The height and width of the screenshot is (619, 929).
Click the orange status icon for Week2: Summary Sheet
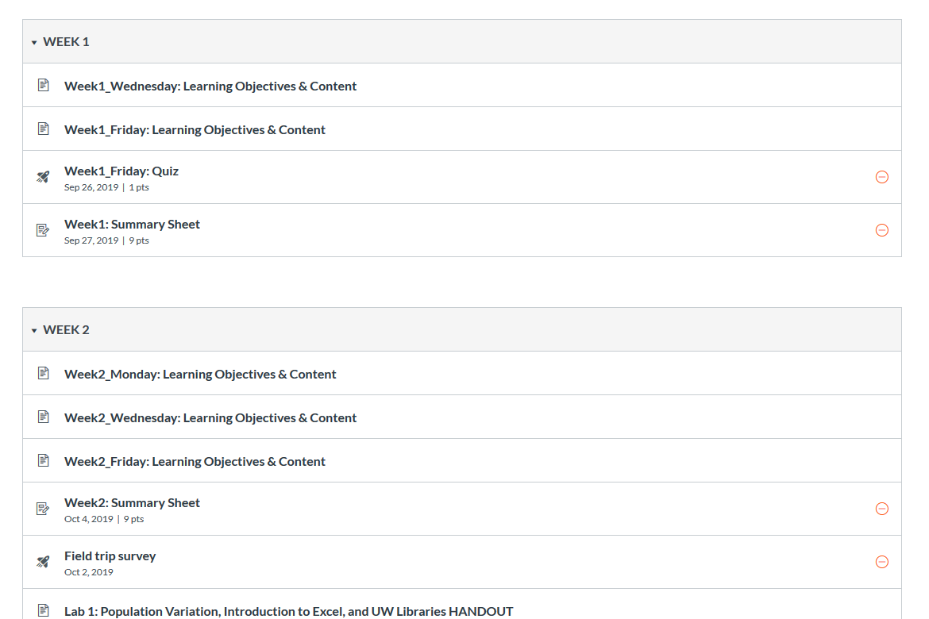(881, 509)
